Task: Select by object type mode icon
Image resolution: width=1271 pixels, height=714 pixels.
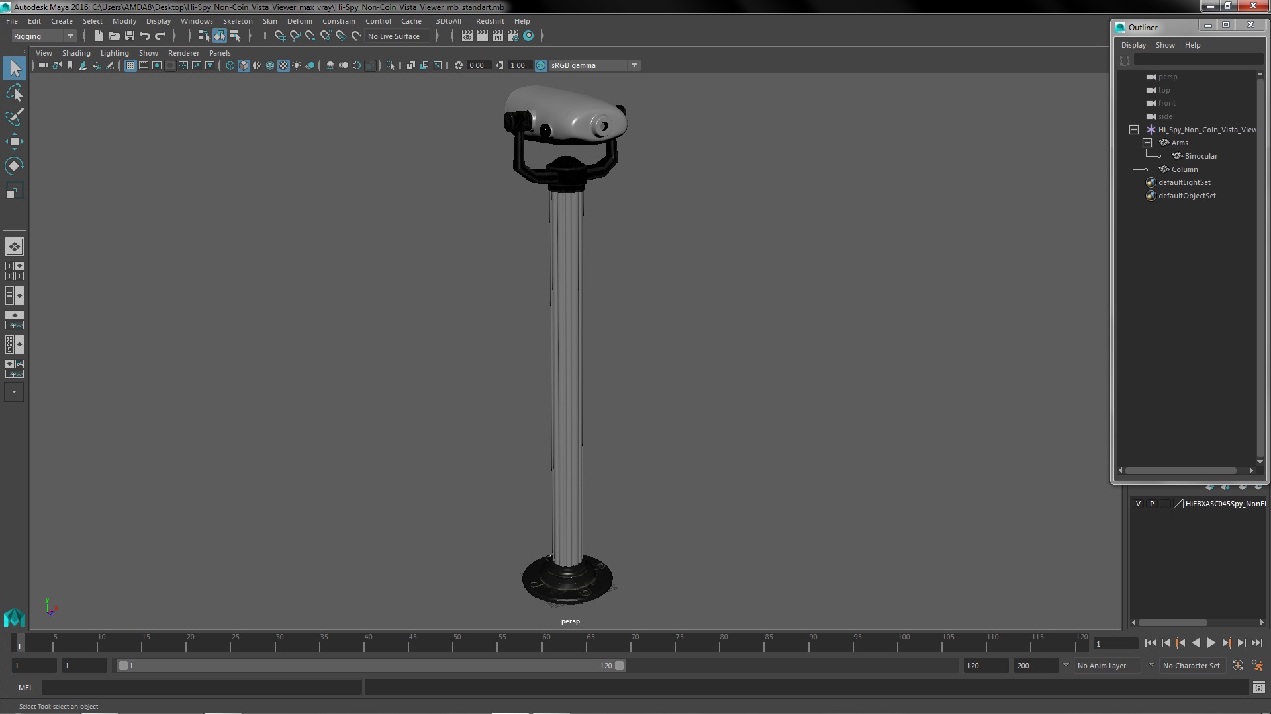Action: point(219,36)
